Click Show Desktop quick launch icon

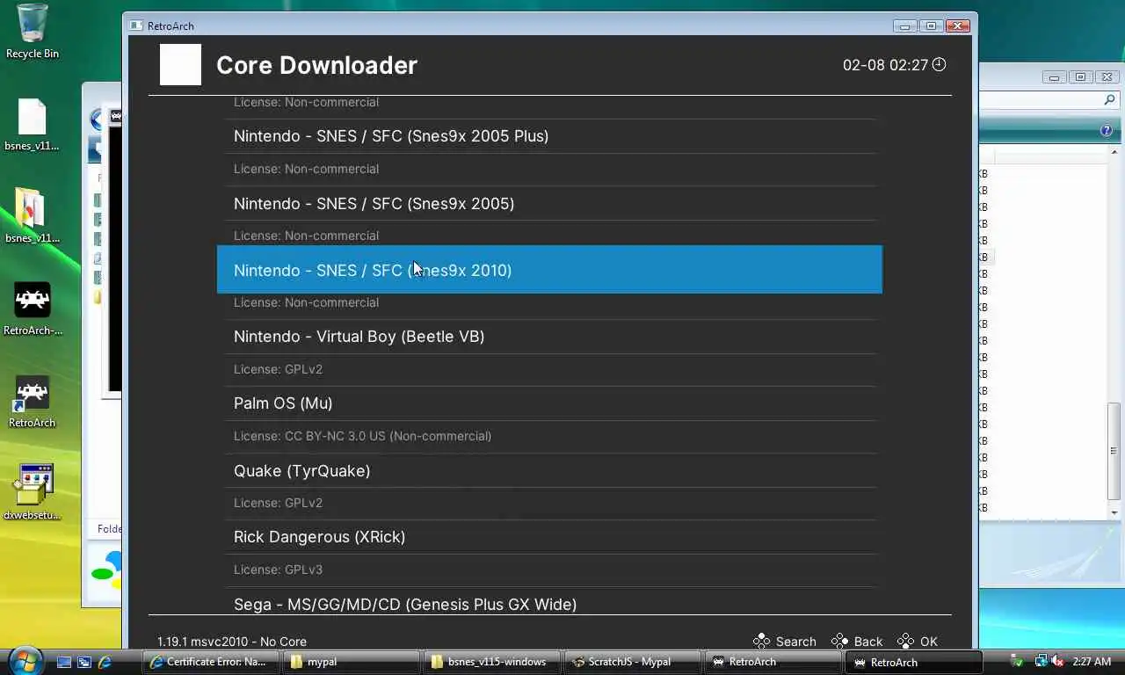pos(63,662)
